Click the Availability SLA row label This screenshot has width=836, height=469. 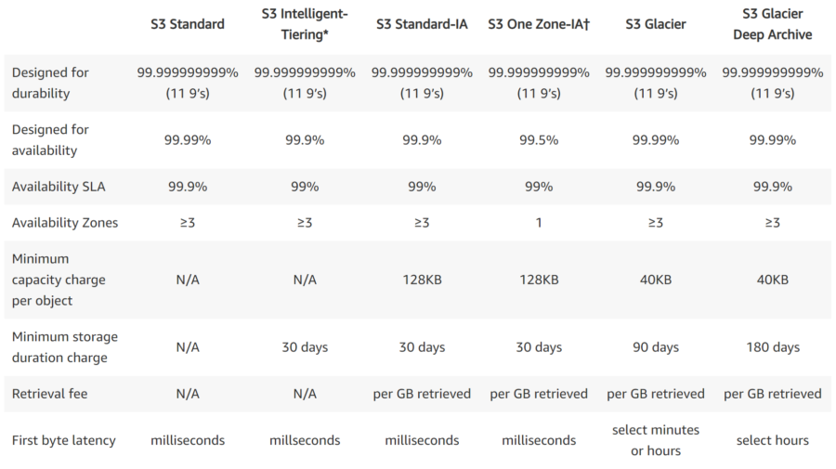[x=59, y=187]
